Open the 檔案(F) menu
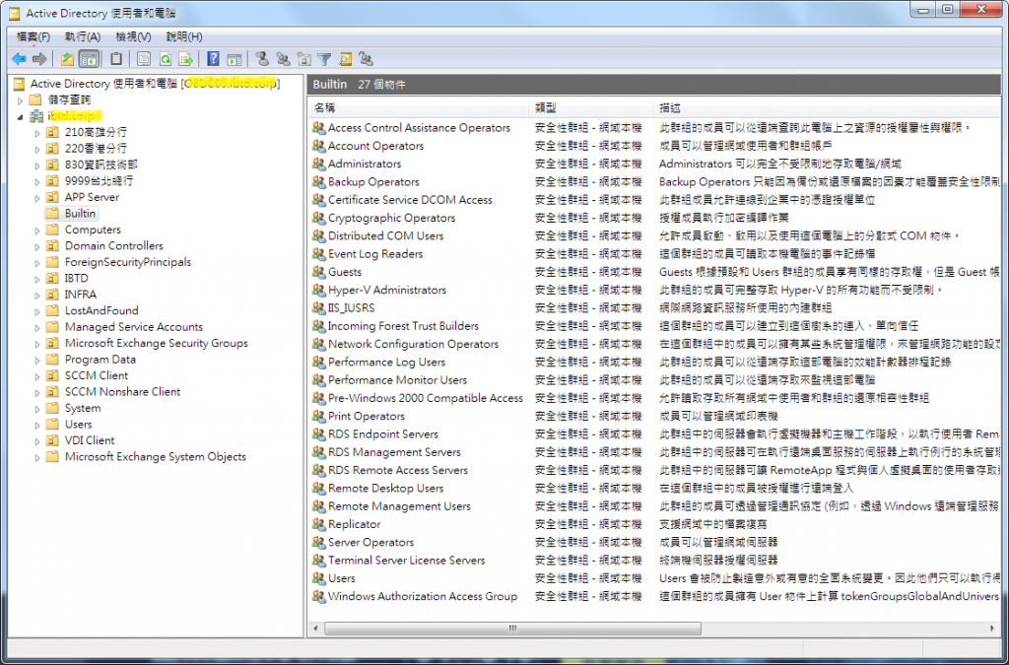This screenshot has height=665, width=1009. tap(33, 36)
